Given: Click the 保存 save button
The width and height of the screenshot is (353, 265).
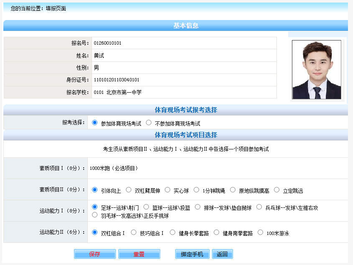Looking at the screenshot, I should click(x=95, y=254).
